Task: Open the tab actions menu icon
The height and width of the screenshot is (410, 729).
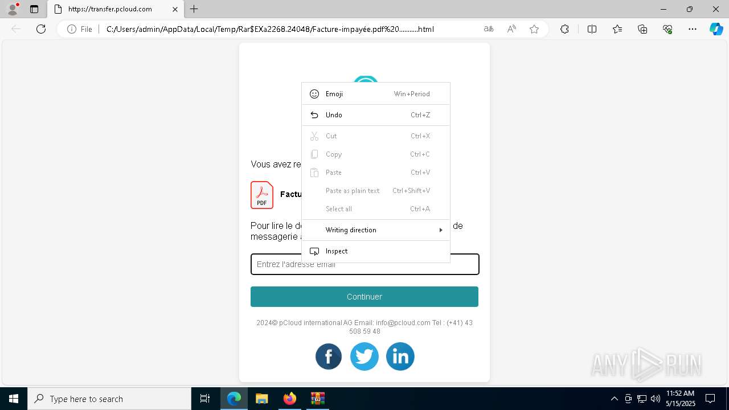Action: tap(34, 9)
